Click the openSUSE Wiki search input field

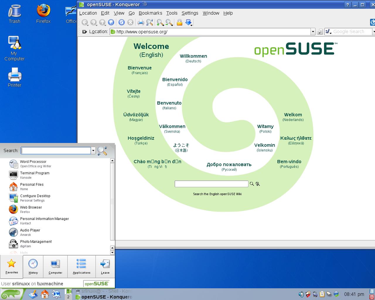coord(212,184)
